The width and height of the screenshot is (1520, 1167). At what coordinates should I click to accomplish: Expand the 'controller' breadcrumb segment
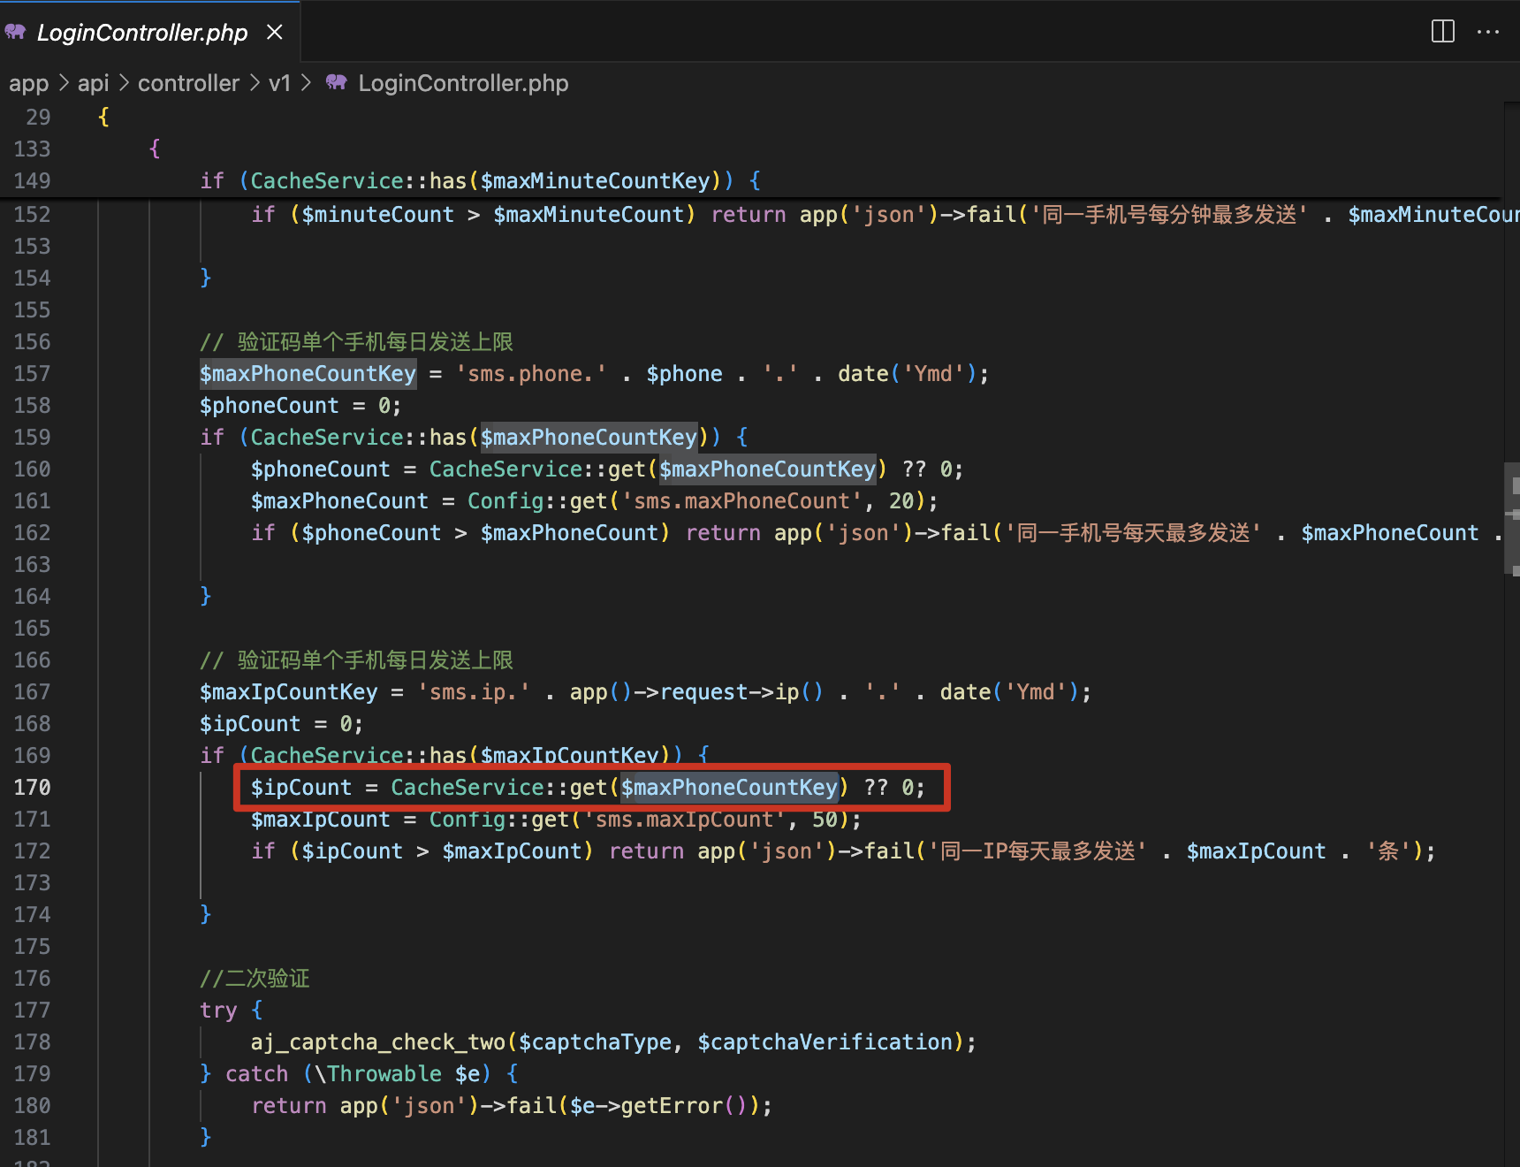[188, 83]
